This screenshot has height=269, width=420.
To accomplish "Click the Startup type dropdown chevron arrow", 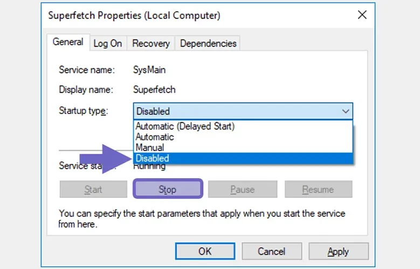I will click(x=346, y=111).
